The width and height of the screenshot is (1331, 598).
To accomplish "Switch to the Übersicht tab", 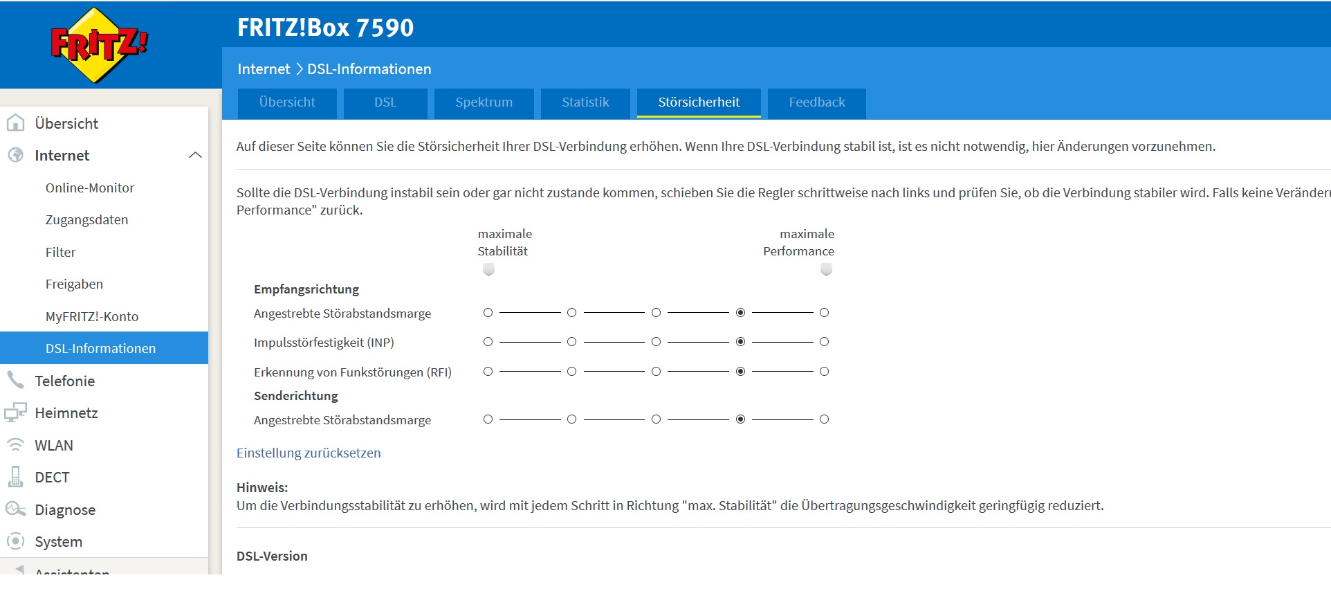I will coord(287,102).
